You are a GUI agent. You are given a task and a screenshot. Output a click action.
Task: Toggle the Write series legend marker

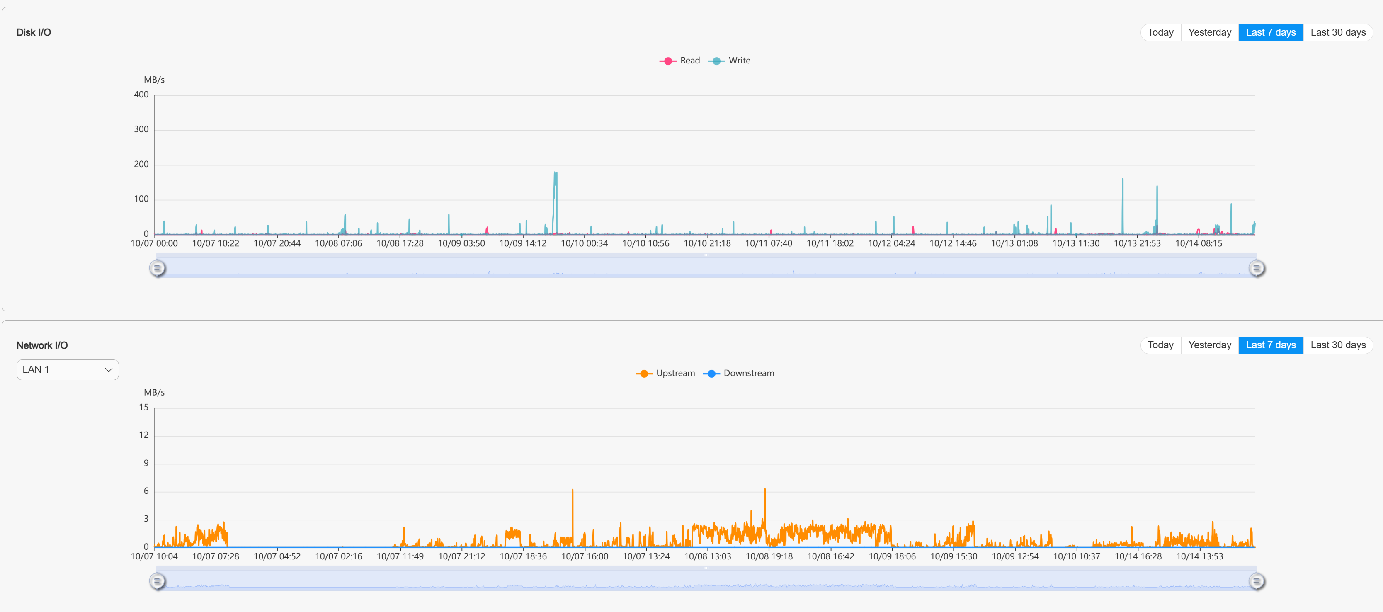(716, 61)
